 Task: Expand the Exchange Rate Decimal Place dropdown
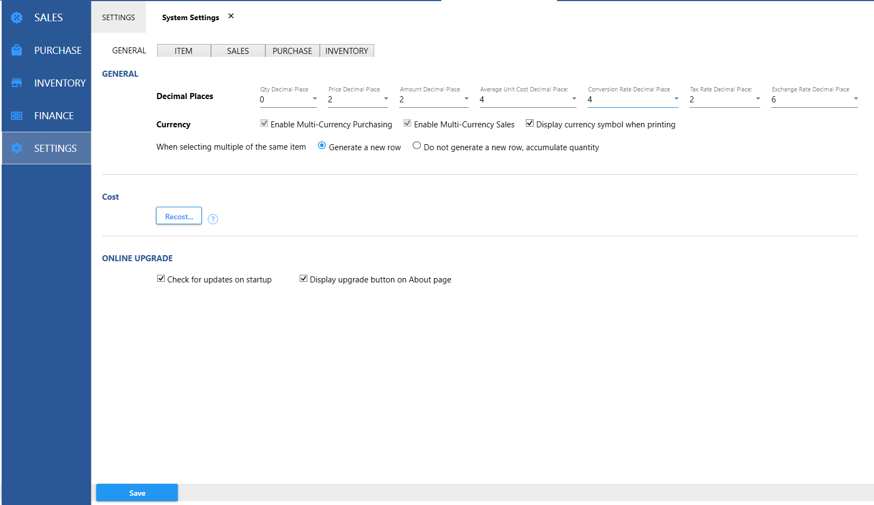(x=856, y=99)
